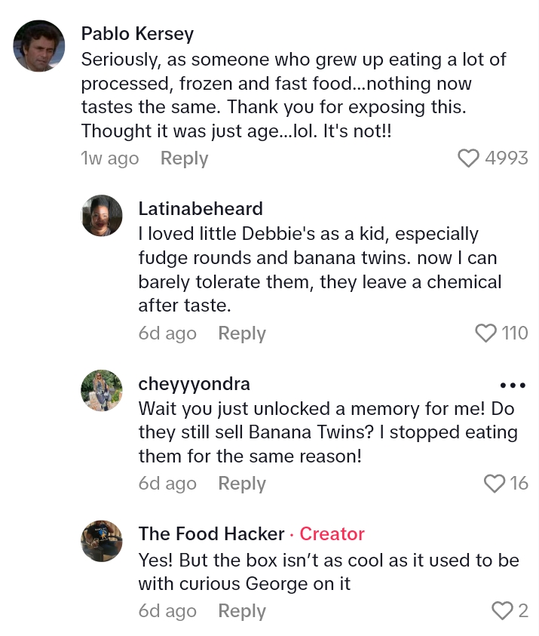Like The Food Hacker's reply
This screenshot has height=636, width=539.
(x=502, y=610)
